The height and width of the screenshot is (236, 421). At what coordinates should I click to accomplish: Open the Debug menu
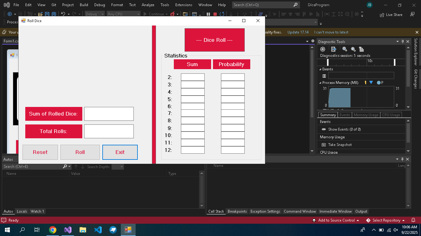coord(100,5)
